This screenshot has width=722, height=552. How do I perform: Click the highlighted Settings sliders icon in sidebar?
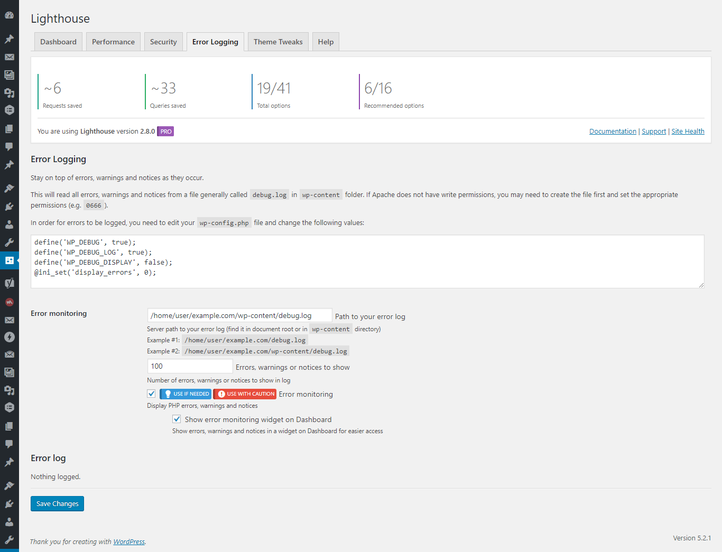coord(9,260)
